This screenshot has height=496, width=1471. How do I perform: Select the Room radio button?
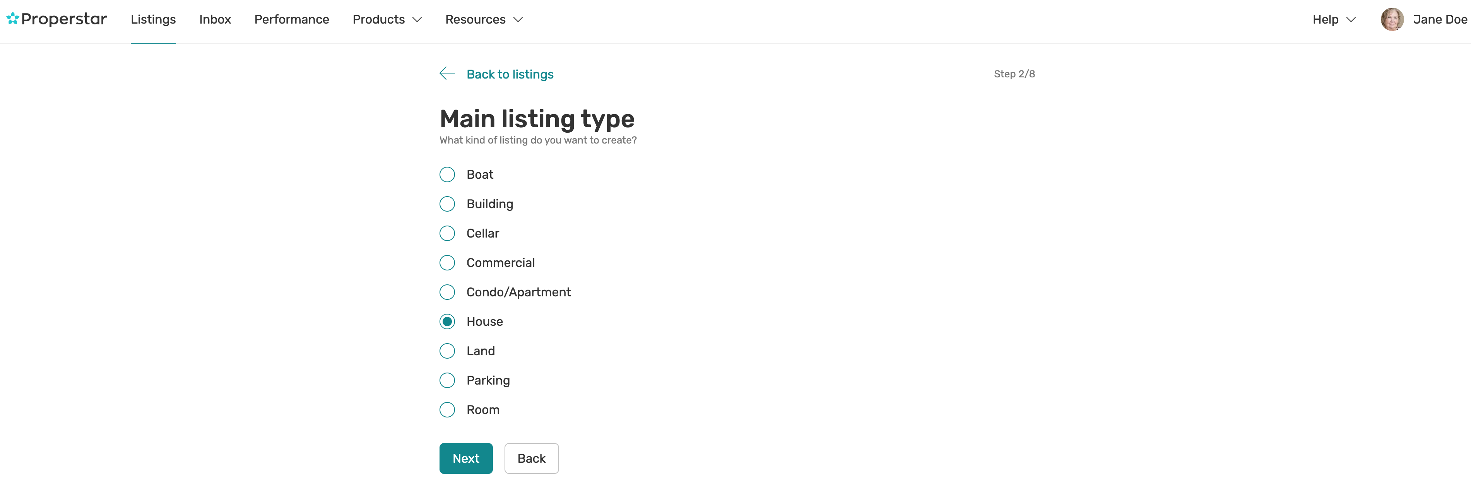[x=448, y=410]
